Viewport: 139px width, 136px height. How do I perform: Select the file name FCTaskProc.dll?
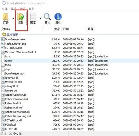[x=13, y=120]
